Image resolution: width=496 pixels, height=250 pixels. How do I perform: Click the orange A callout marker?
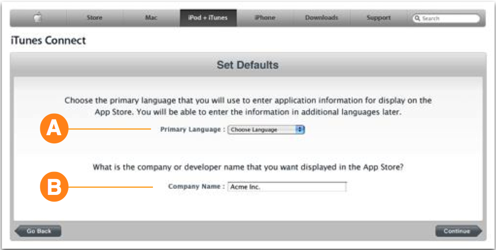point(54,130)
